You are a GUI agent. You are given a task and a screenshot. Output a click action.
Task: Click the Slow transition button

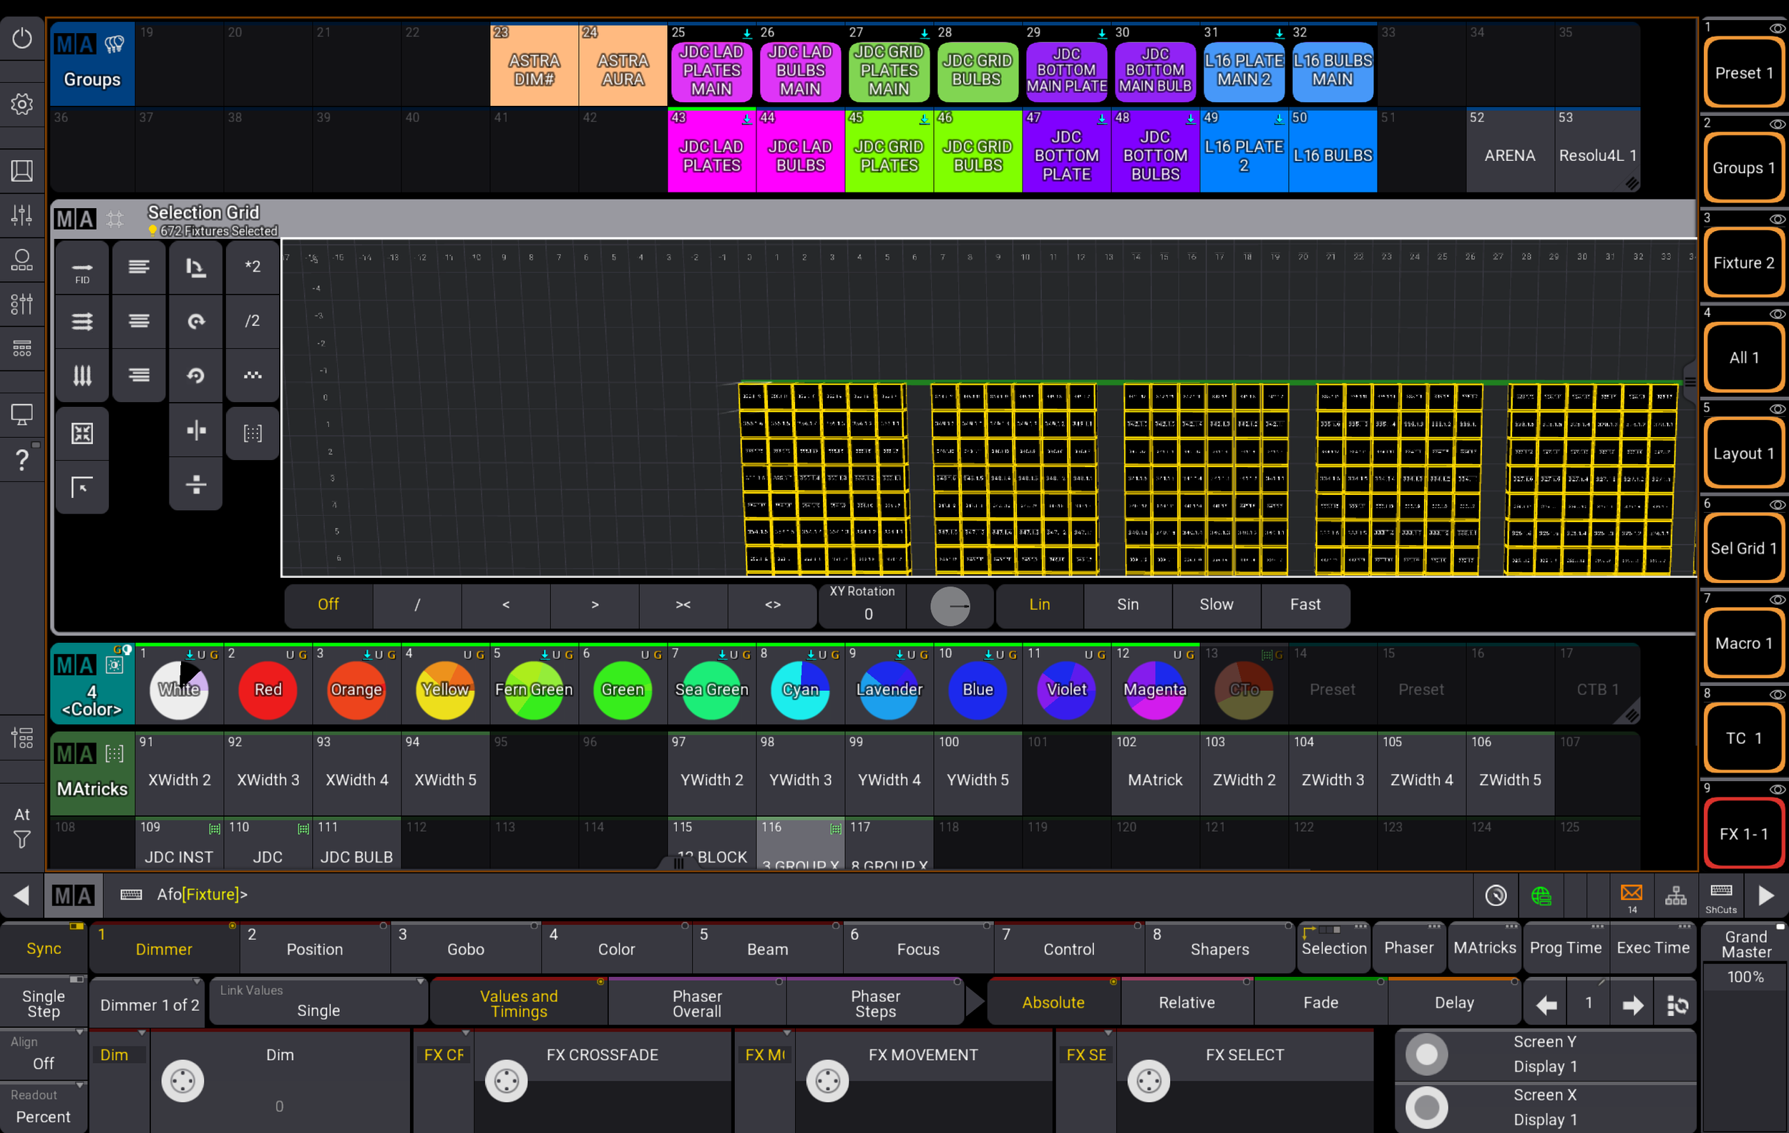1217,604
